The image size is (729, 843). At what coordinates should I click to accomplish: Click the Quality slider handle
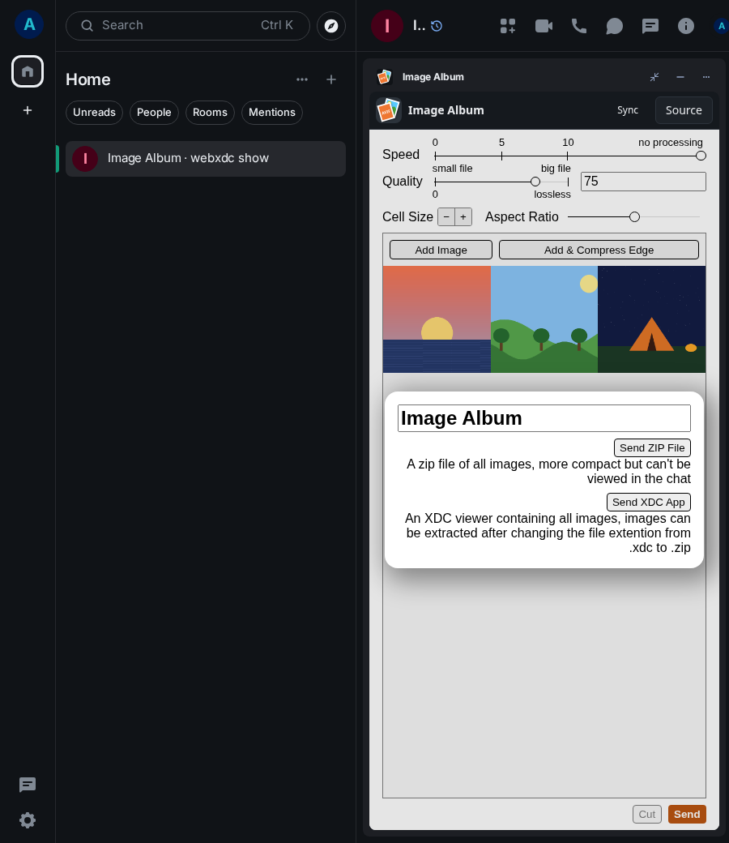pyautogui.click(x=535, y=182)
